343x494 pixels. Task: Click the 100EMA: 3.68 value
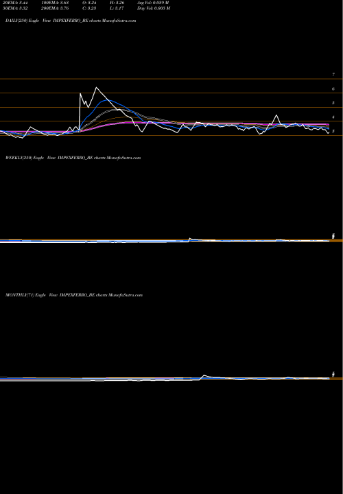point(55,3)
